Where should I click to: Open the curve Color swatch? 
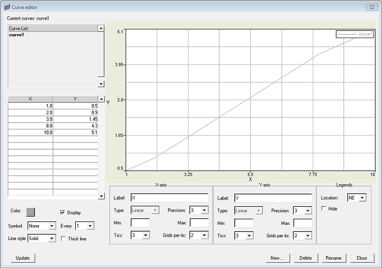tap(31, 212)
